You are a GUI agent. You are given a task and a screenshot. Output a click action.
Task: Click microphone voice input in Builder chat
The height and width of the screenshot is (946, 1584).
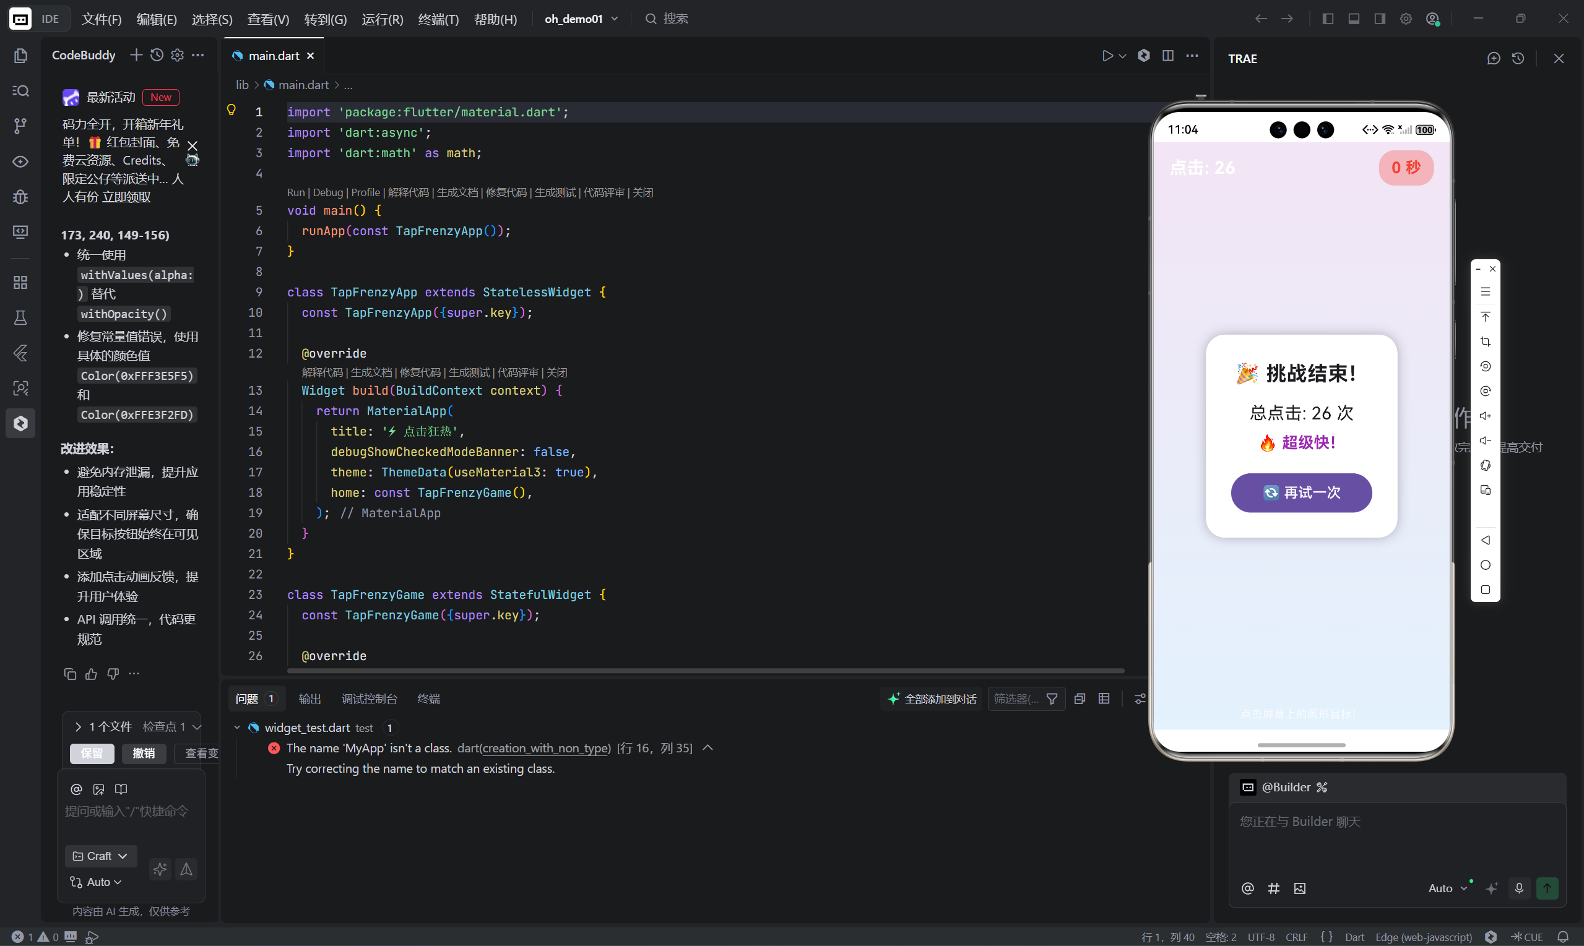(x=1519, y=888)
